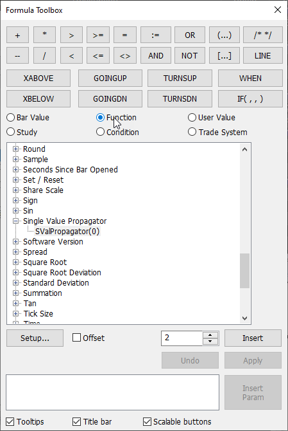Select SValPropagator(0) in the function tree
This screenshot has height=431, width=288.
coord(67,232)
